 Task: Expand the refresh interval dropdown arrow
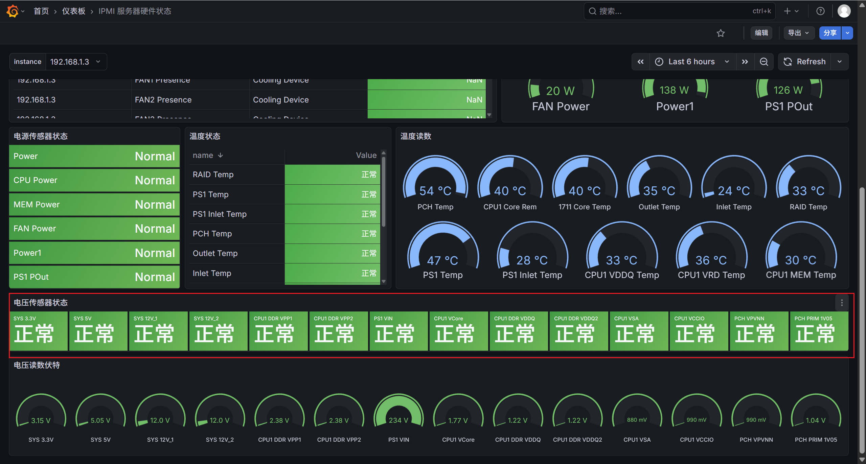click(840, 62)
